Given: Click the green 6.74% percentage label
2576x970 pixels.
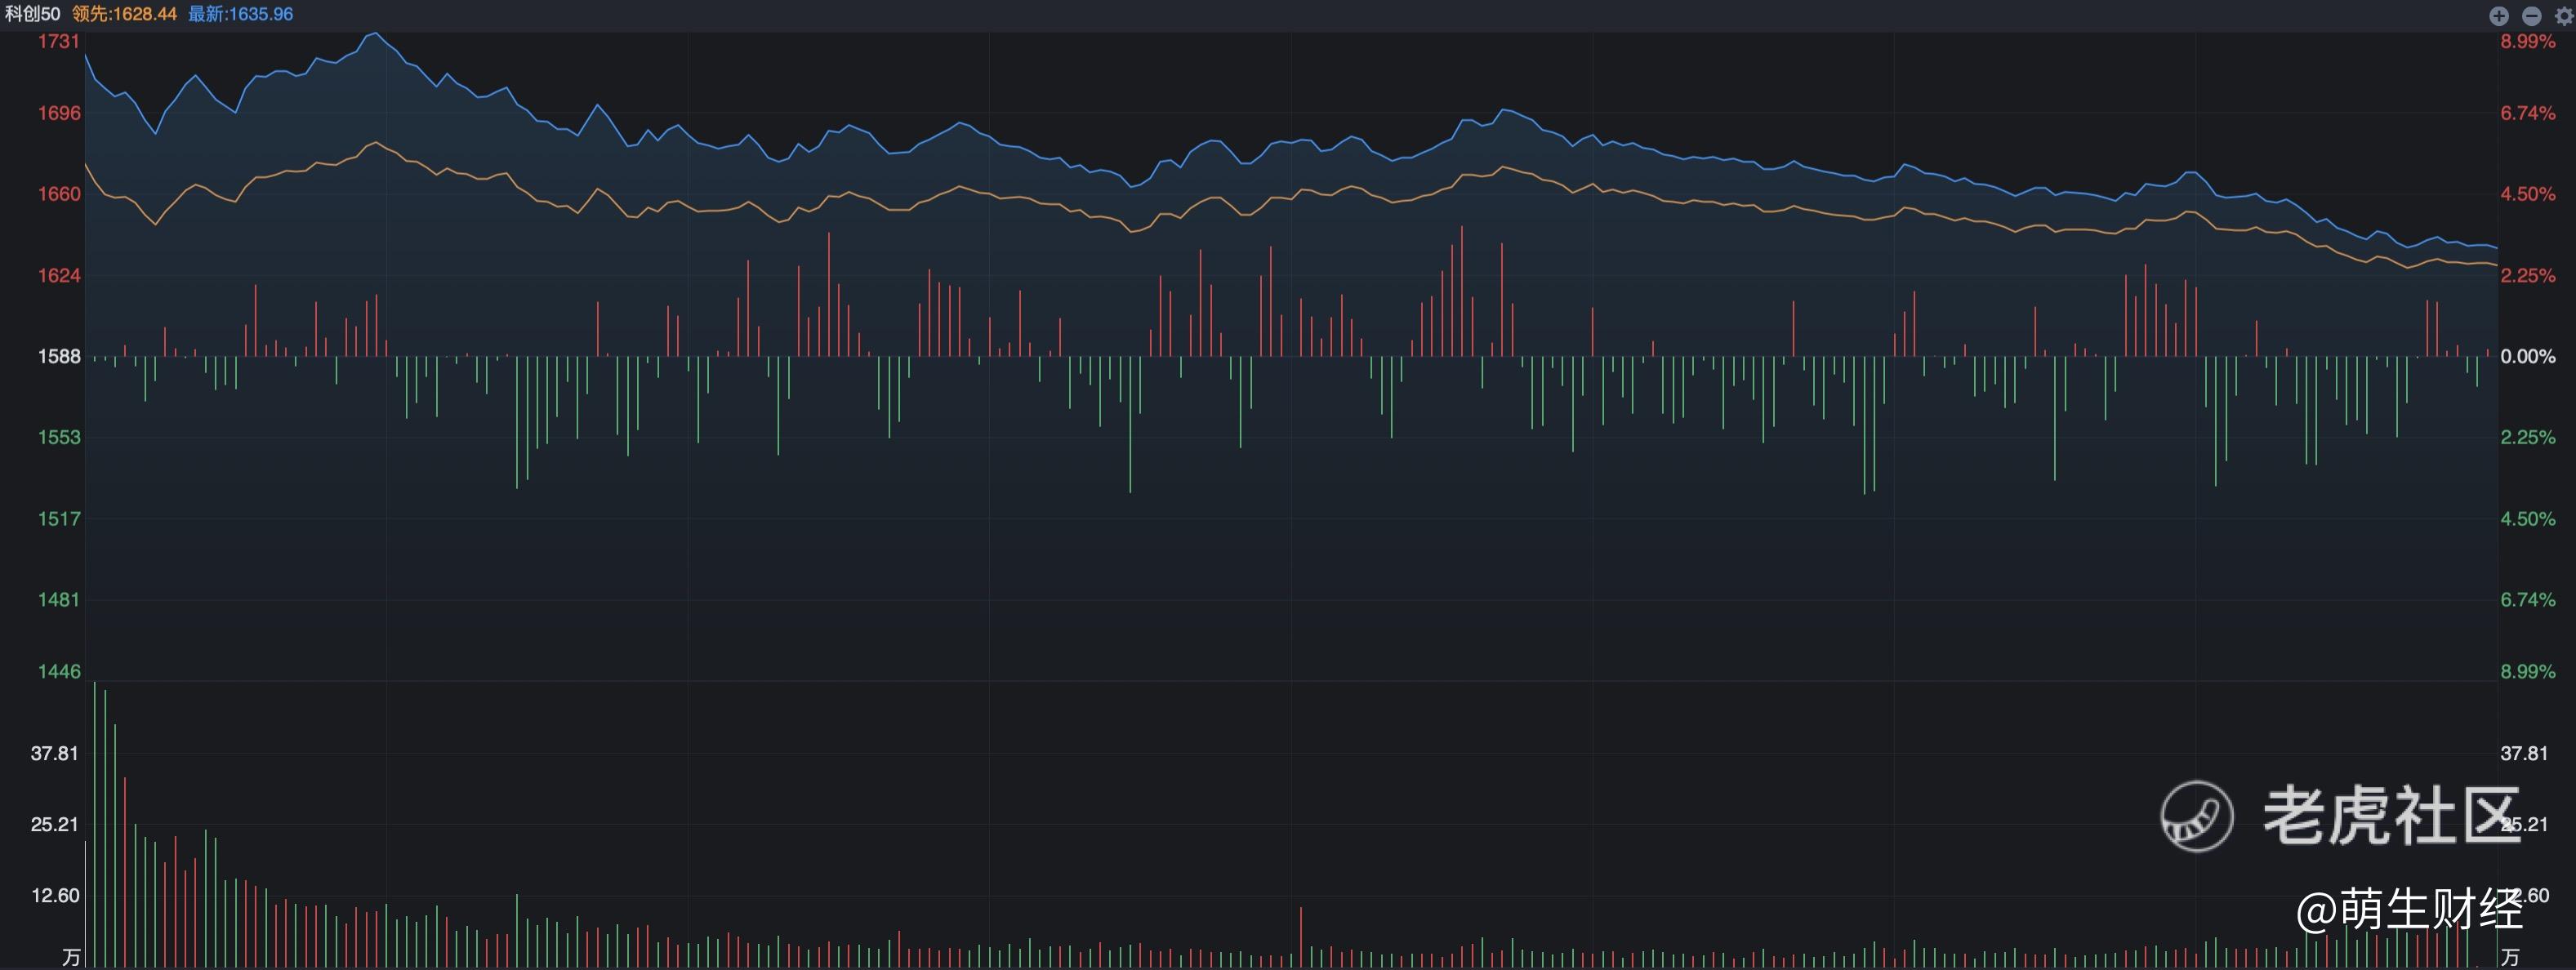Looking at the screenshot, I should 2528,599.
